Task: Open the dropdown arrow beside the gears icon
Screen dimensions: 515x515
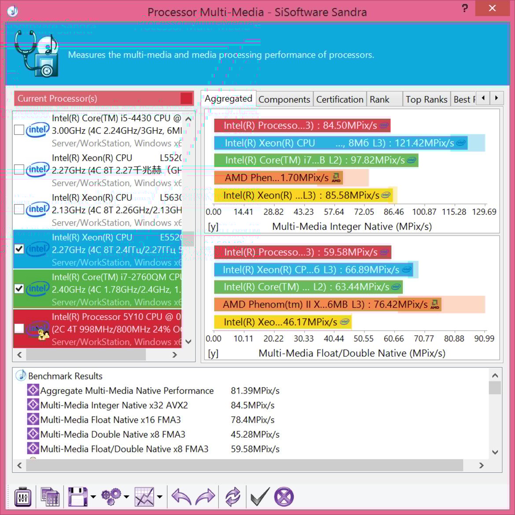Action: [x=126, y=497]
